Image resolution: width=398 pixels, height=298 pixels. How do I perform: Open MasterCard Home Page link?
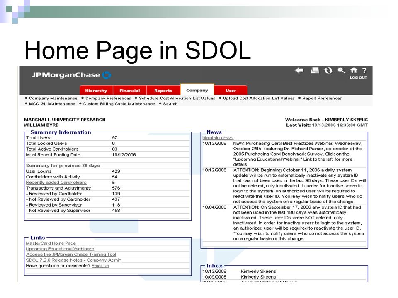click(x=51, y=243)
